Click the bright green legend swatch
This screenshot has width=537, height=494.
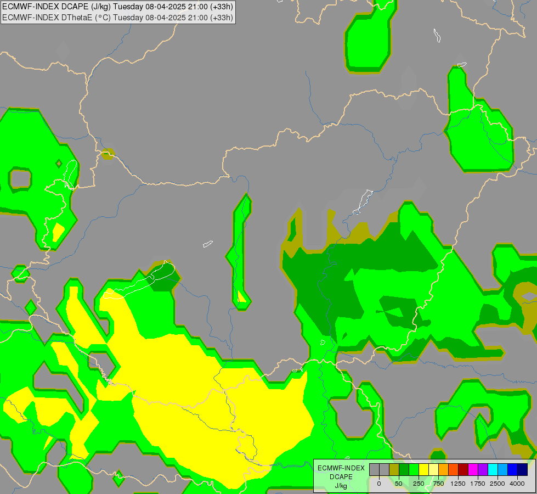pyautogui.click(x=414, y=469)
